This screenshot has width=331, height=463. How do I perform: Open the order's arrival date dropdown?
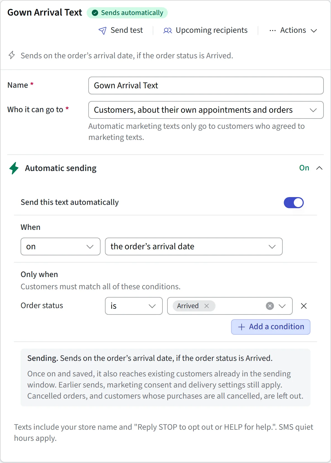pyautogui.click(x=194, y=246)
